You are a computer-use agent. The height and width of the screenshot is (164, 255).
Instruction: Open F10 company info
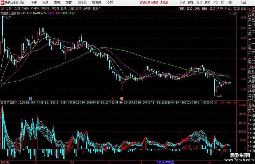[220, 8]
